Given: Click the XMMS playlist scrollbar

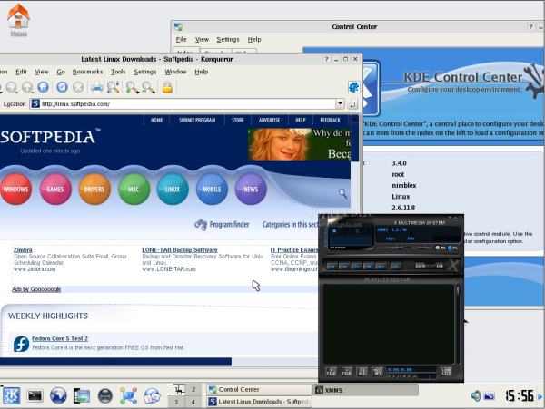Looking at the screenshot, I should click(x=458, y=323).
